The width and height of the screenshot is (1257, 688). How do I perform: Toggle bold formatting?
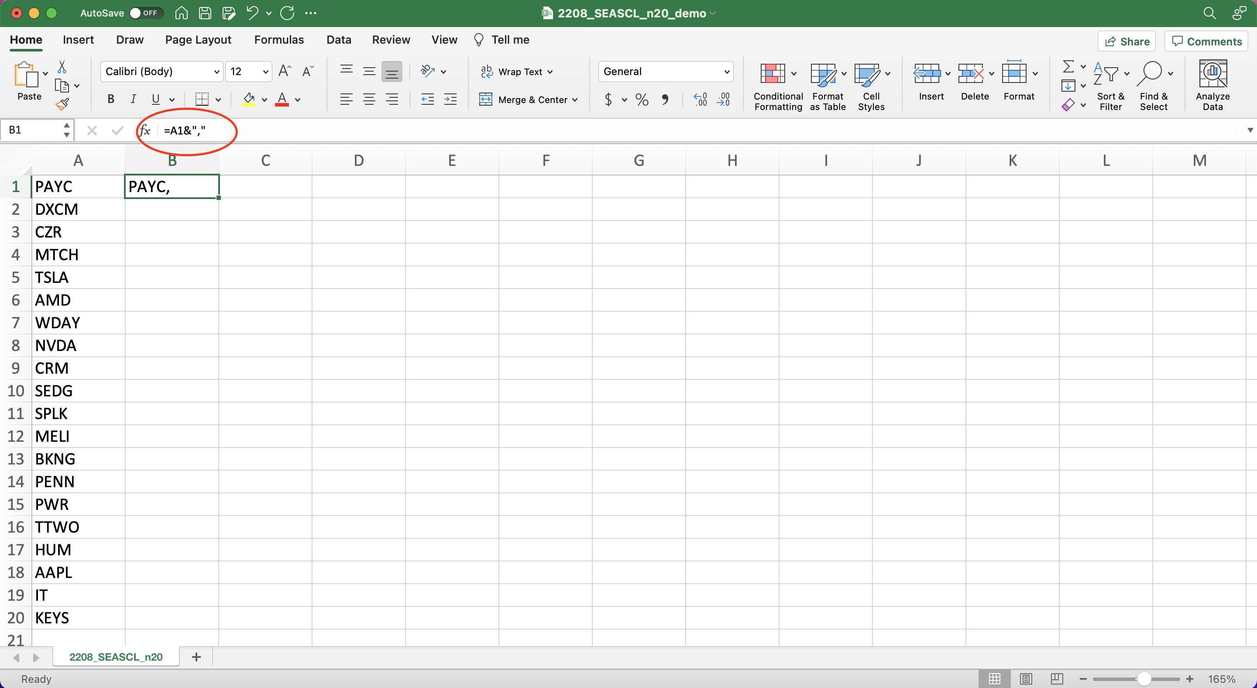[x=111, y=100]
